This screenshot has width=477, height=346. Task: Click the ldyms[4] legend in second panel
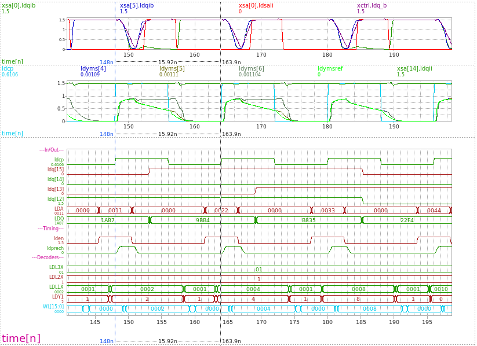click(93, 68)
